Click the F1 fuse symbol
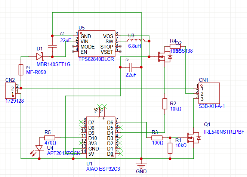 pos(21,70)
